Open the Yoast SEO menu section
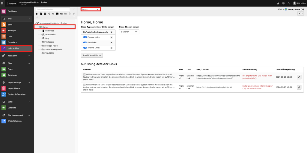The width and height of the screenshot is (307, 153). tap(16, 56)
